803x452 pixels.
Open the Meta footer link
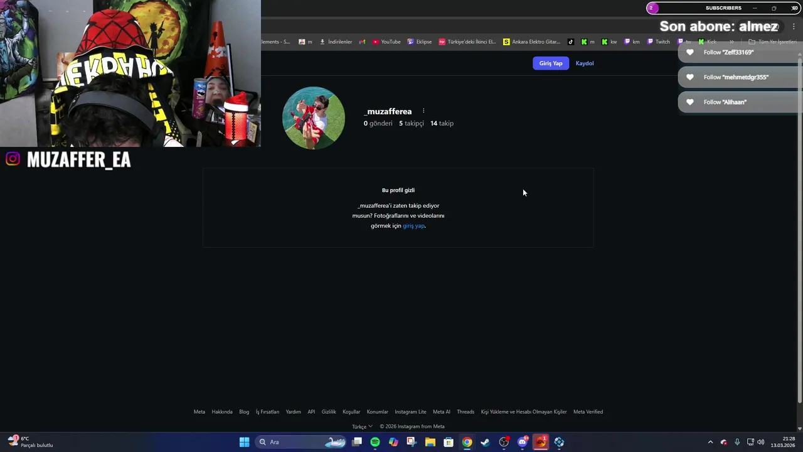point(199,412)
